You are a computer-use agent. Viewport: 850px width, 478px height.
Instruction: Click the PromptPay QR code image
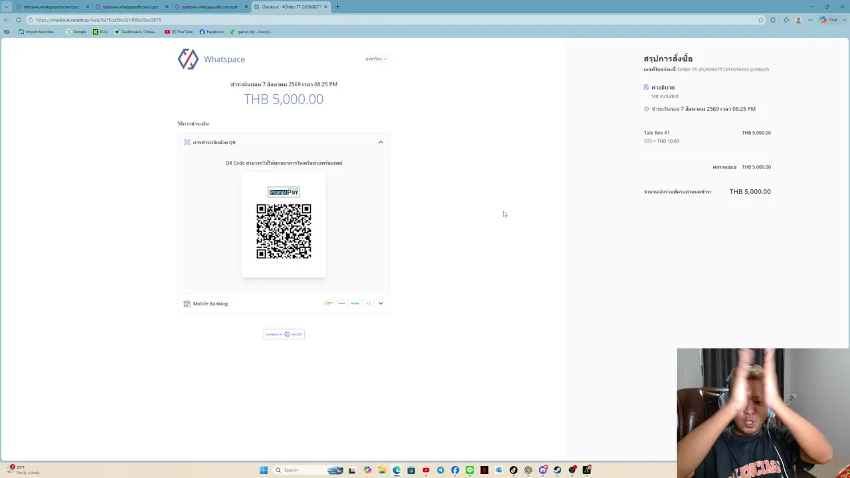tap(284, 231)
